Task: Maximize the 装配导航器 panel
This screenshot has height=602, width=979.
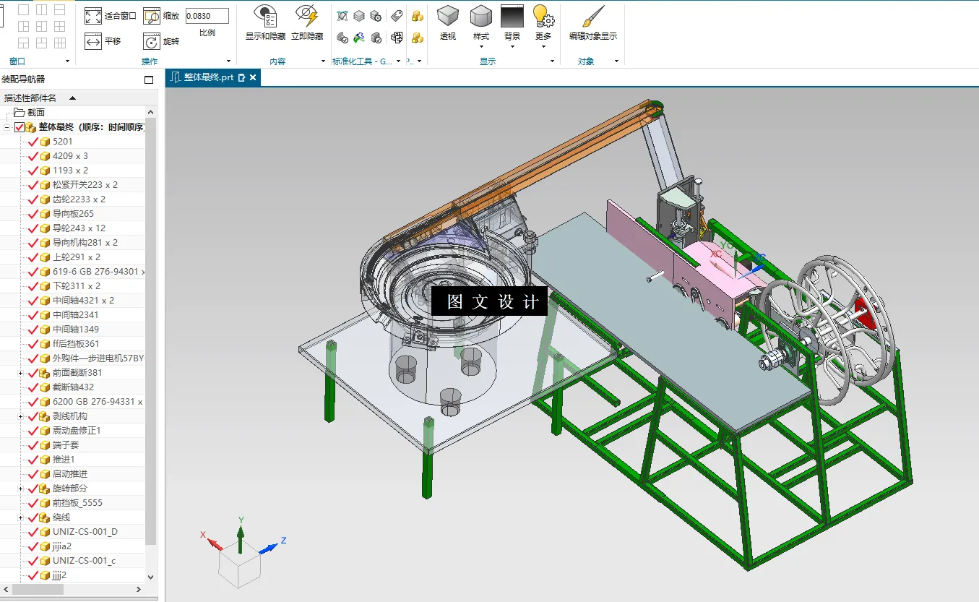Action: click(x=149, y=79)
